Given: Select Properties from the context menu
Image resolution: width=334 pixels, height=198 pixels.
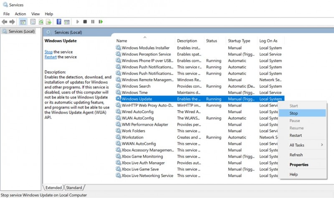Looking at the screenshot, I should 299,165.
